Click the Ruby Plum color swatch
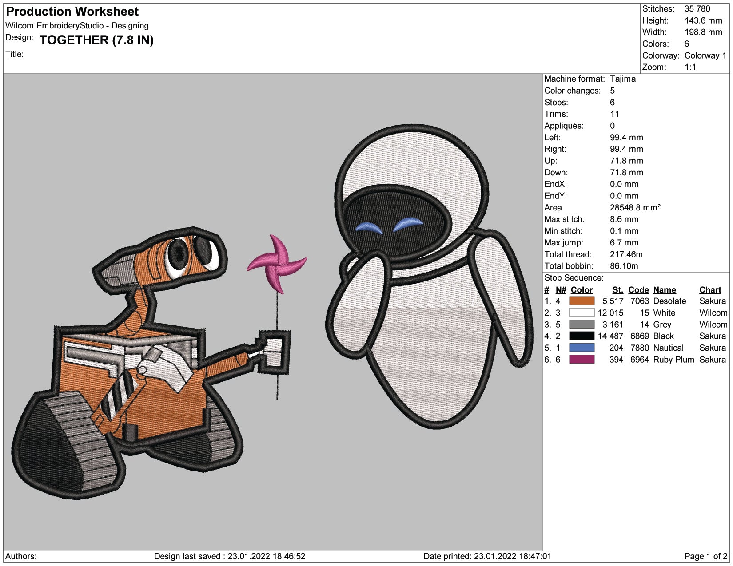 tap(582, 360)
